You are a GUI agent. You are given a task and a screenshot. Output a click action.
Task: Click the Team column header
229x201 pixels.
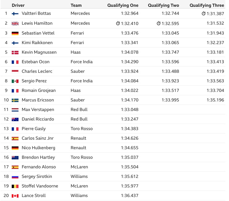coord(76,5)
